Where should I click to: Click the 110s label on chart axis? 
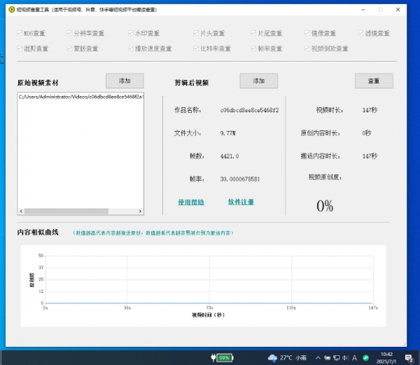[x=291, y=308]
